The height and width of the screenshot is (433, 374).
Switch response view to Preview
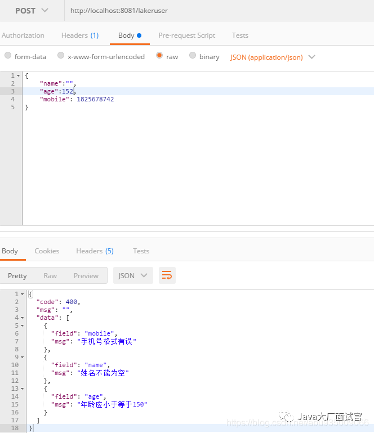pyautogui.click(x=86, y=275)
